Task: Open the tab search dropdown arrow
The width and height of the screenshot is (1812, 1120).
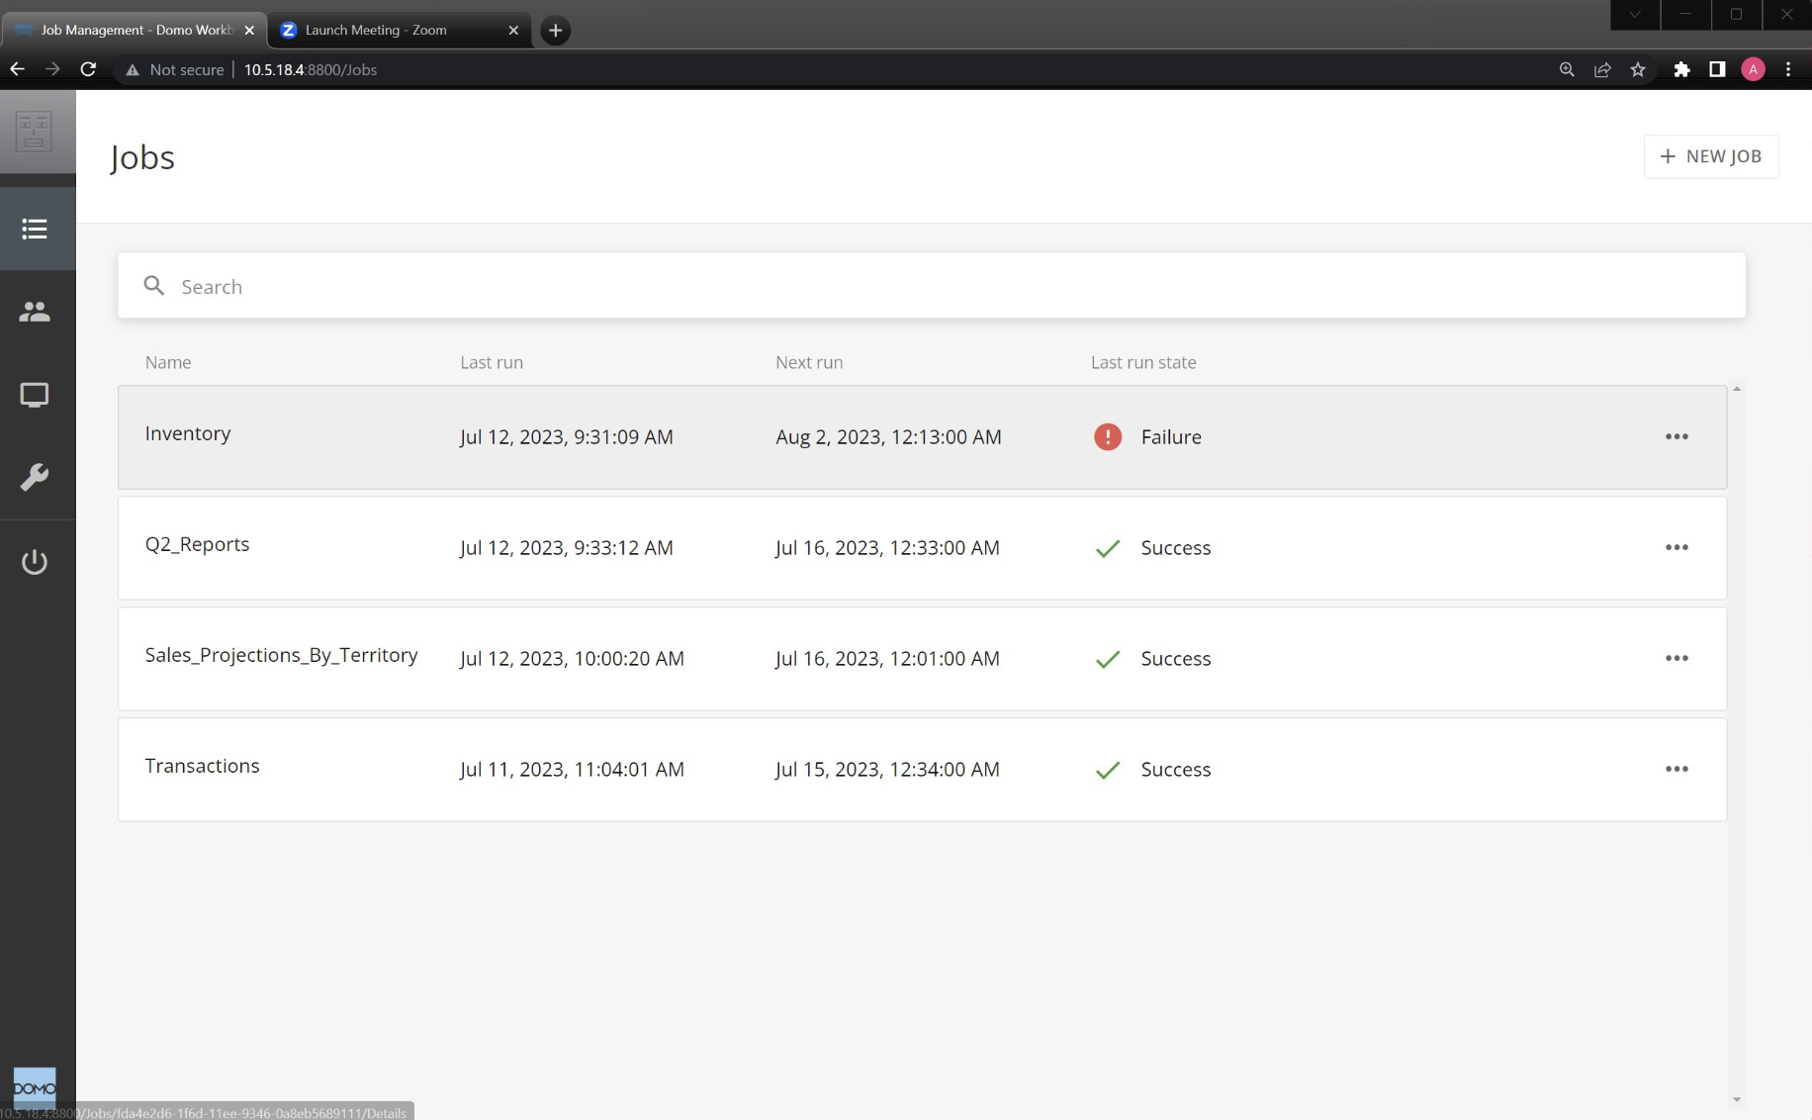Action: point(1635,14)
